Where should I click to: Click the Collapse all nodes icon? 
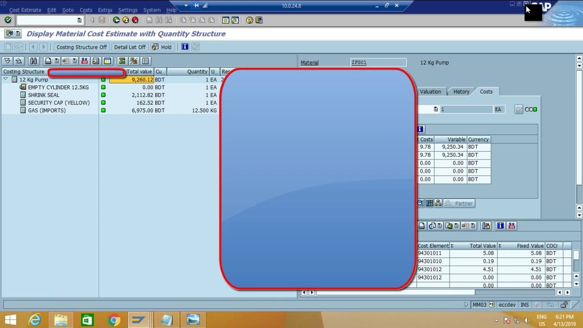pos(18,61)
